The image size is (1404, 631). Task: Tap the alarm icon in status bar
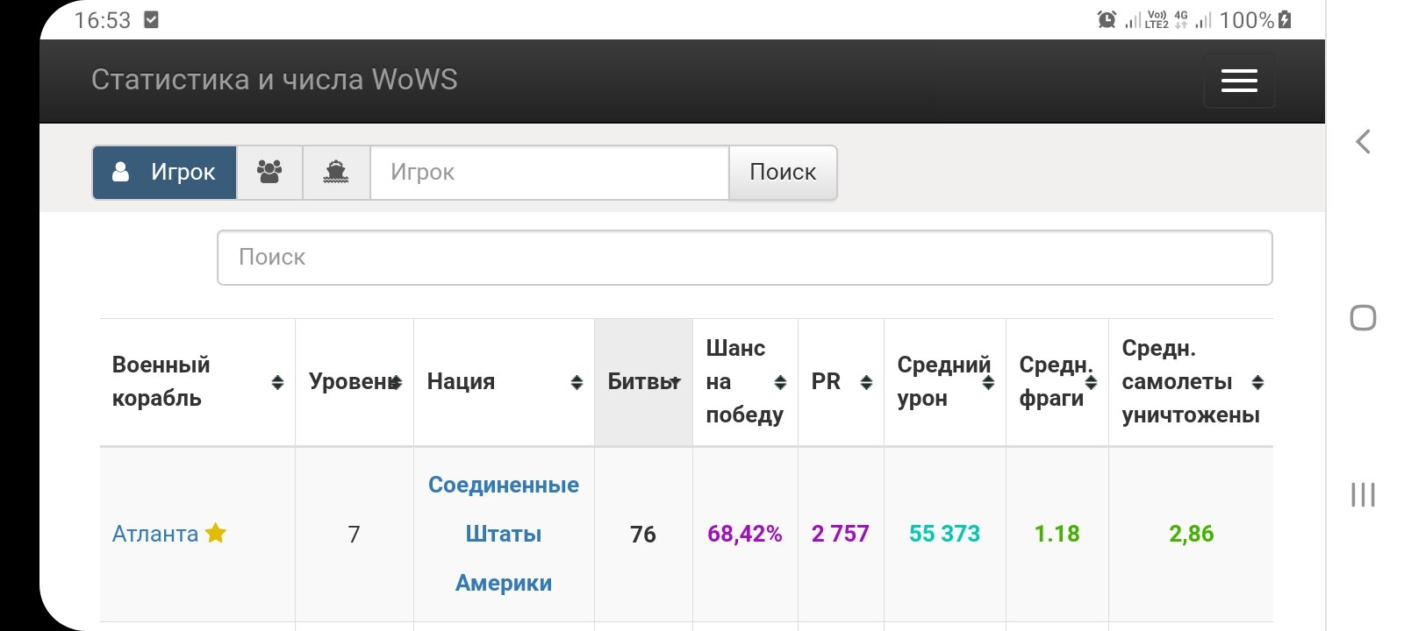pyautogui.click(x=1107, y=19)
